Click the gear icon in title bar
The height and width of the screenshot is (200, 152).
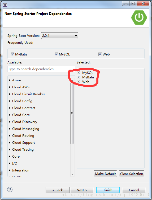(x=5, y=5)
